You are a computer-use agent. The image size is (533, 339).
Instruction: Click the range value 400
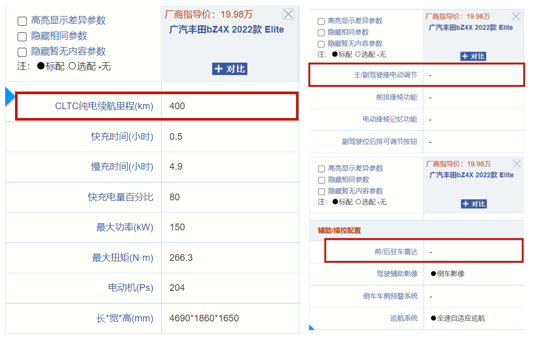coord(177,106)
